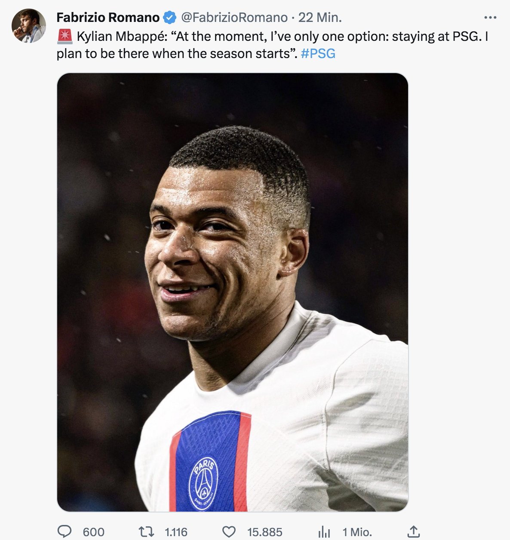Click the Paris crest on the jersey
The width and height of the screenshot is (510, 540).
[x=203, y=483]
